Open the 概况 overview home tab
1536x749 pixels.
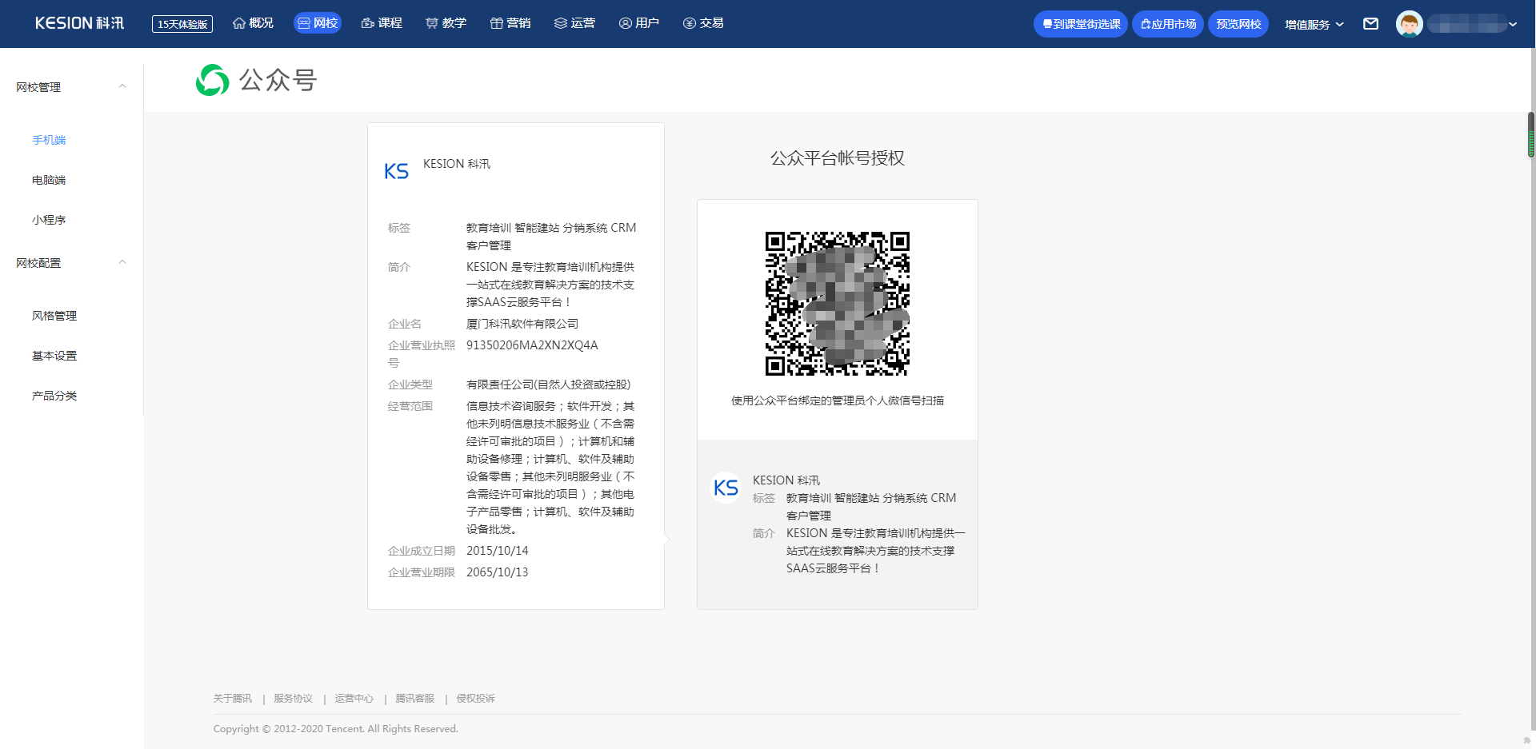click(x=253, y=23)
